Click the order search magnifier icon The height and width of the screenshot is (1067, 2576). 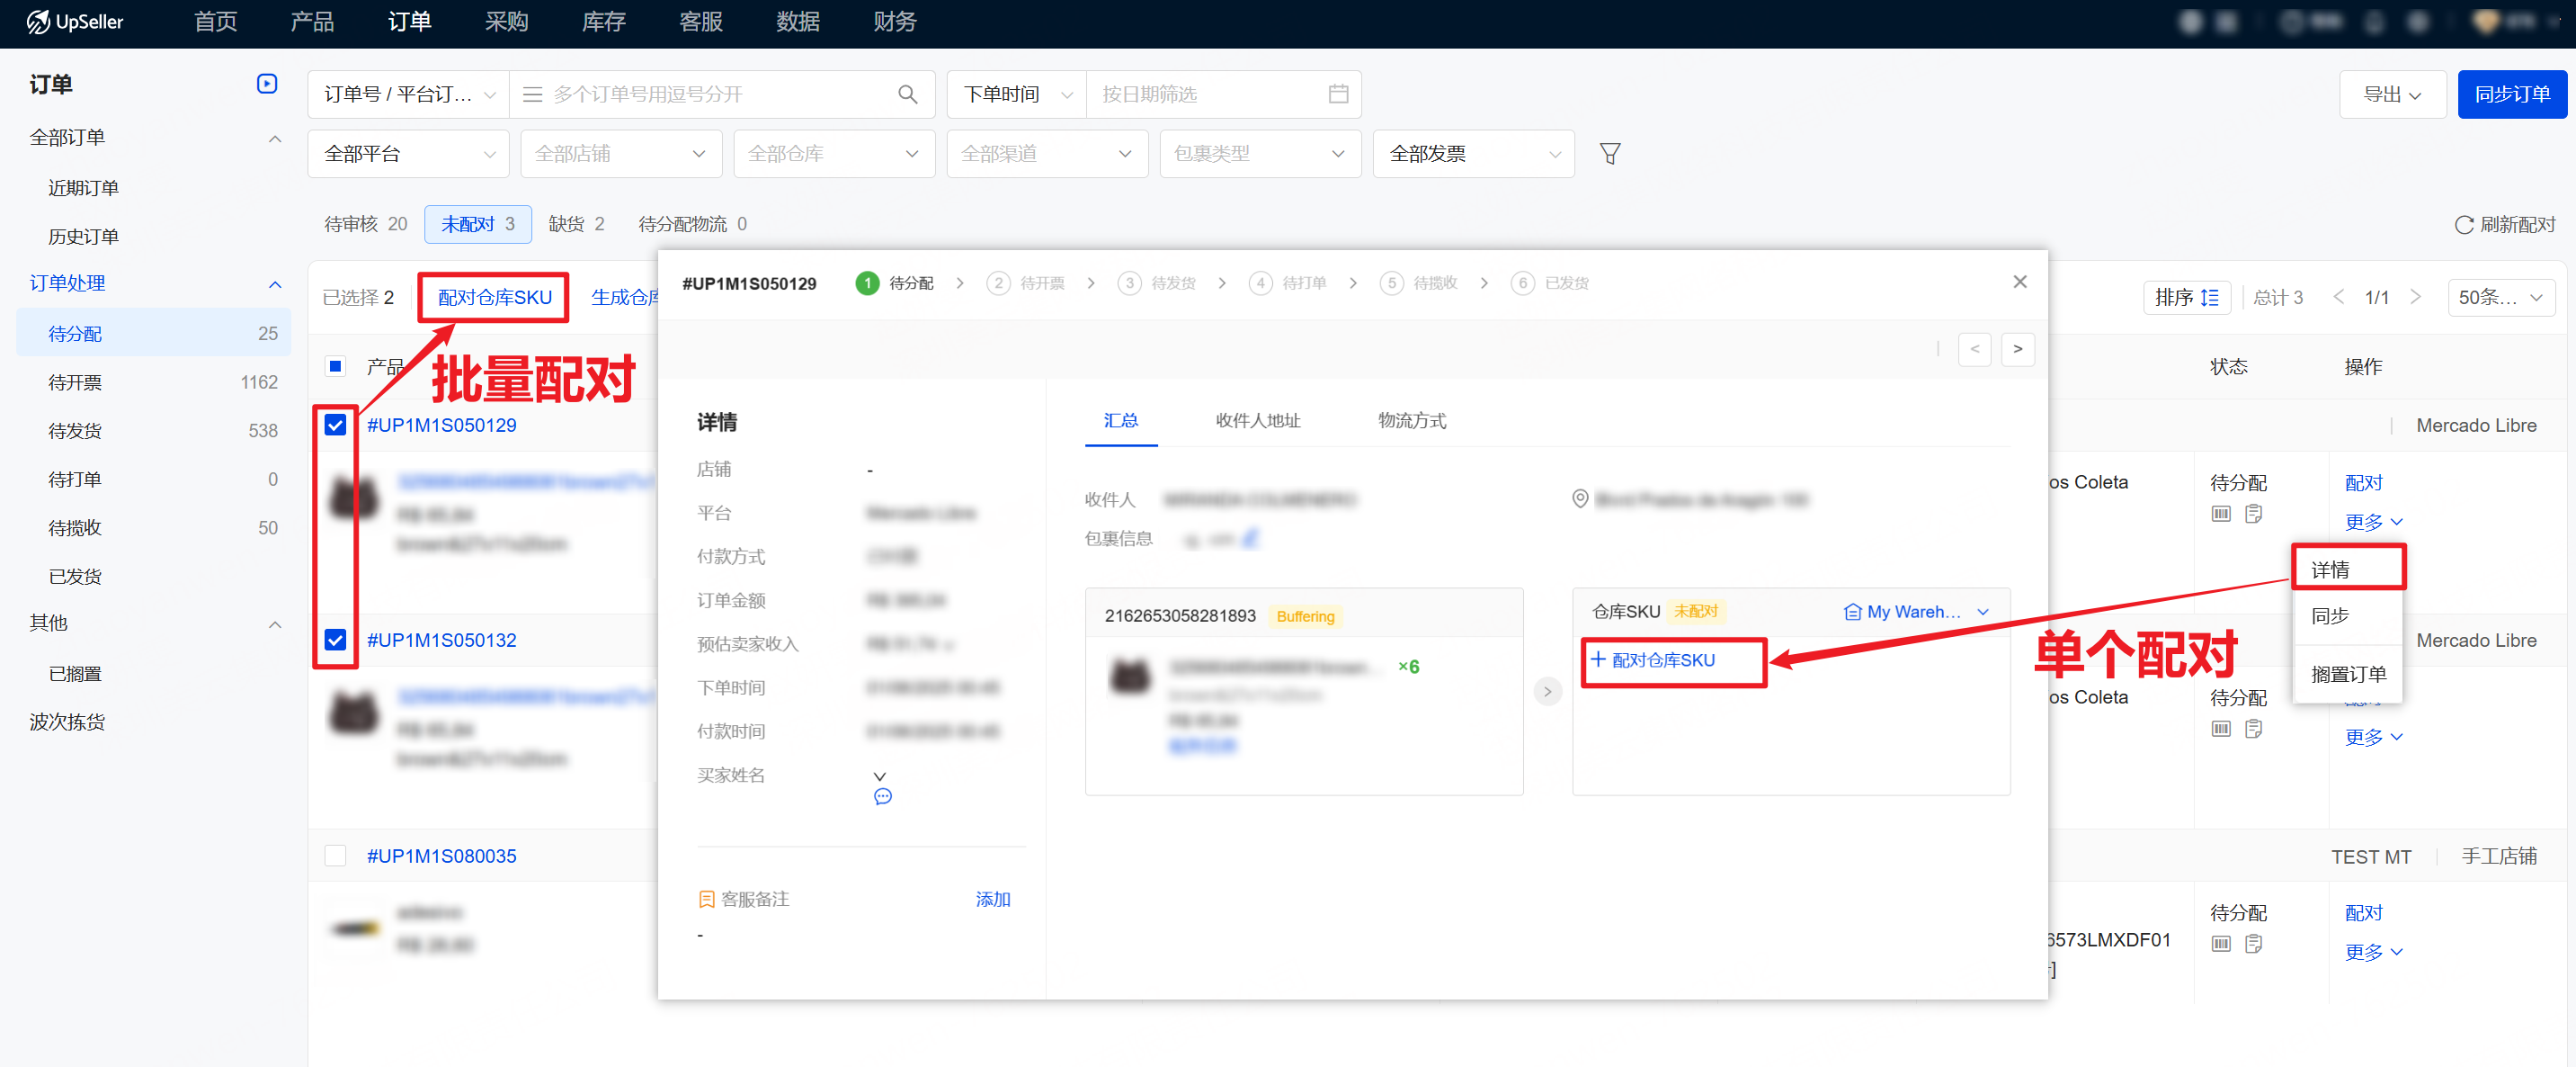tap(907, 94)
